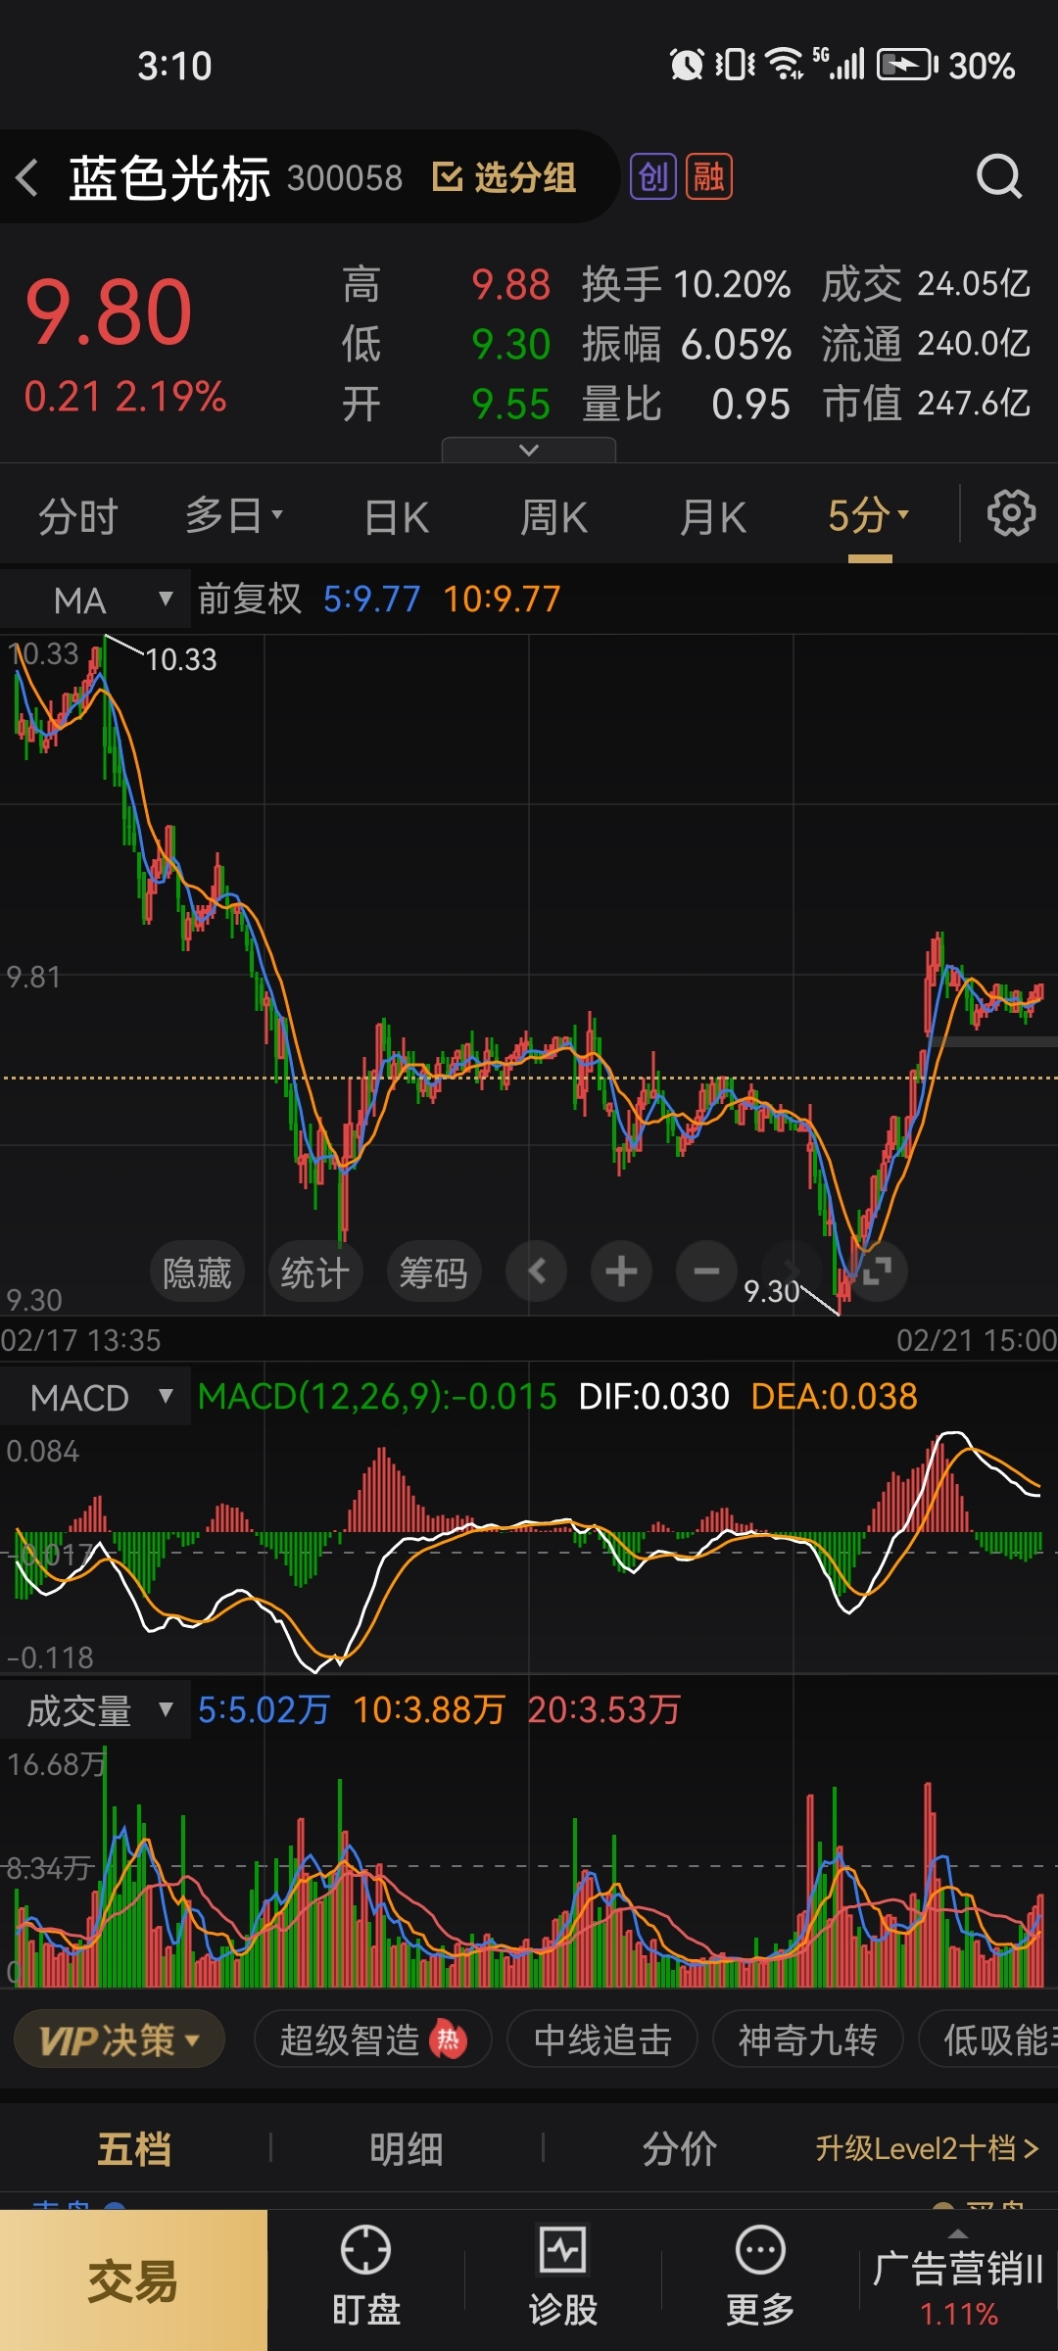Open the 多日 period dropdown
This screenshot has width=1058, height=2351.
point(234,515)
